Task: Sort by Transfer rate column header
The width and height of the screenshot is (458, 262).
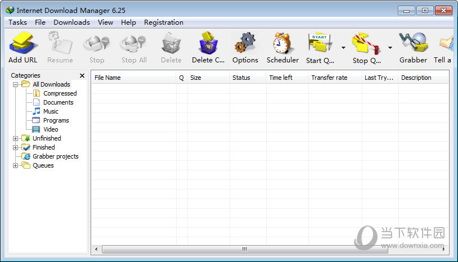Action: (335, 78)
